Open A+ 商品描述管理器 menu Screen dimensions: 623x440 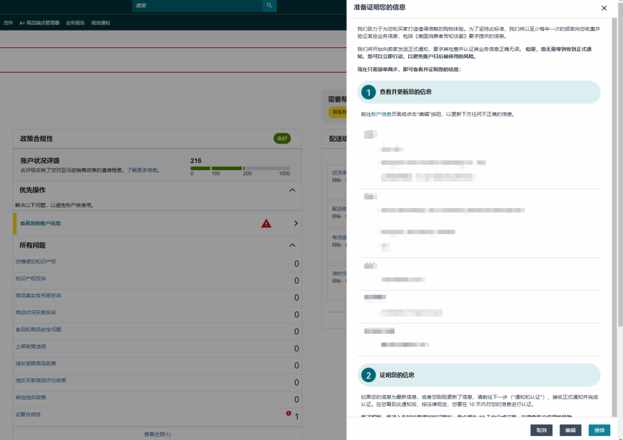(x=39, y=23)
